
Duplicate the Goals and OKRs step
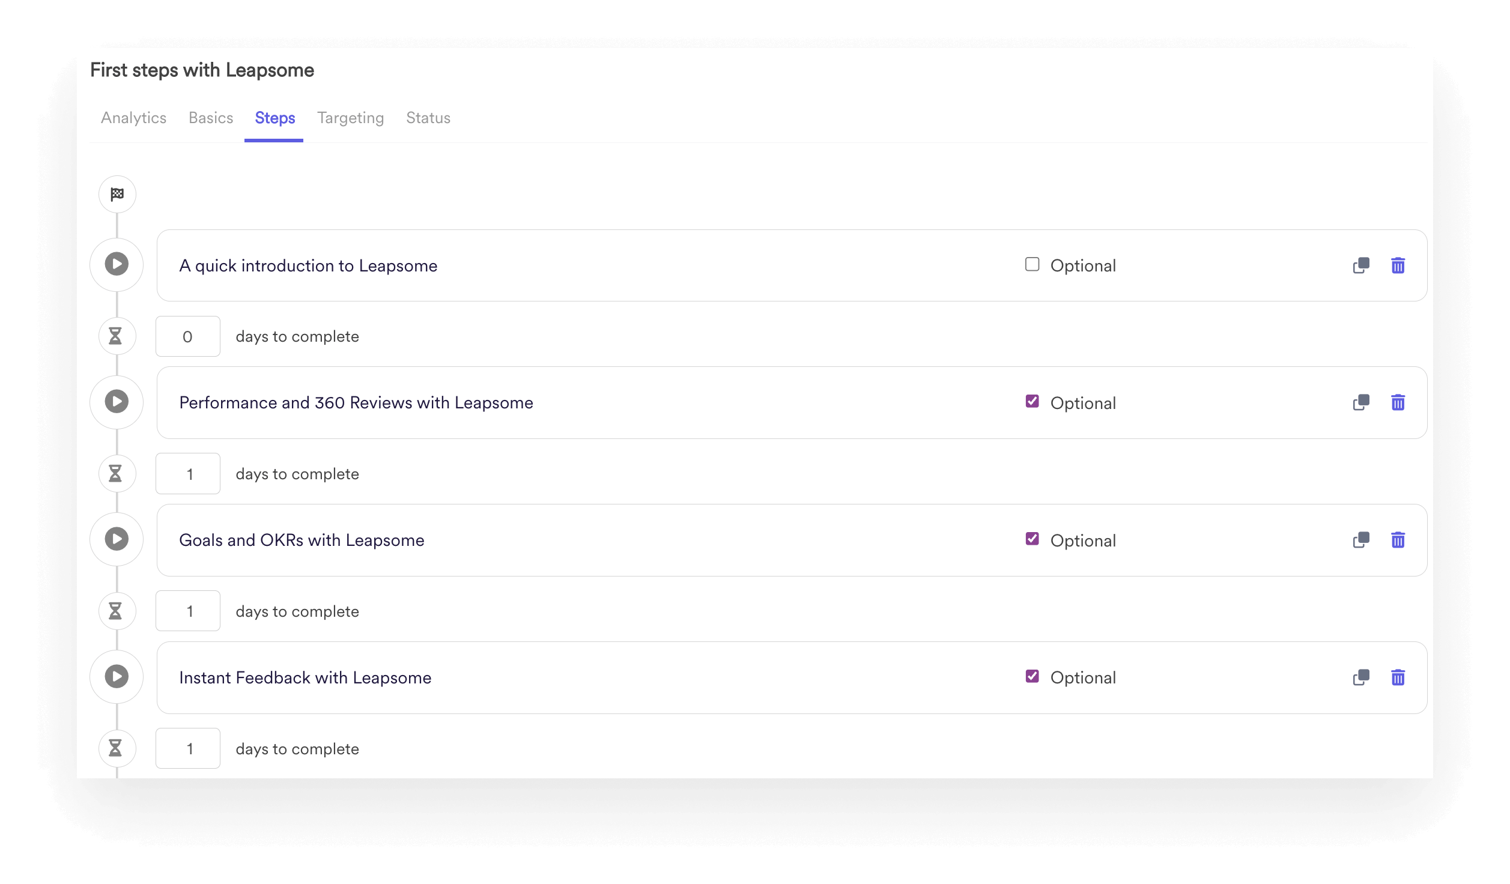1360,539
